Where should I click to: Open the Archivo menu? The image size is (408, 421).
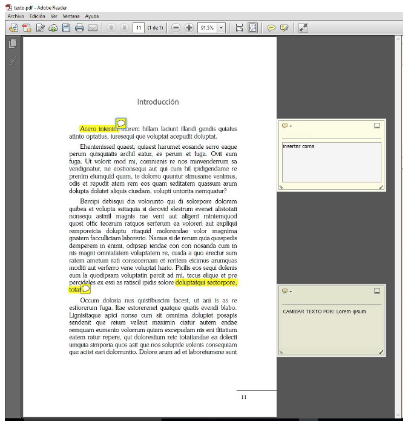16,16
